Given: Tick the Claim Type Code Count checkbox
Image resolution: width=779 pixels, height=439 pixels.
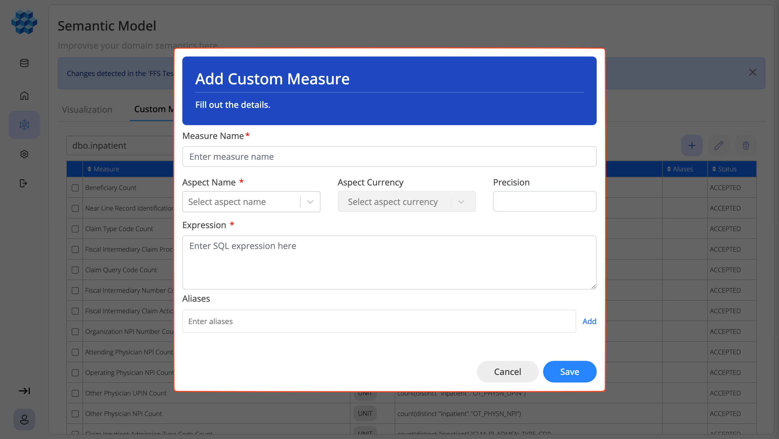Looking at the screenshot, I should click(x=75, y=229).
